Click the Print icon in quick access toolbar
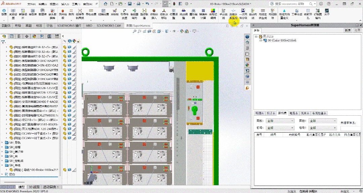This screenshot has height=193, width=363. pyautogui.click(x=138, y=4)
